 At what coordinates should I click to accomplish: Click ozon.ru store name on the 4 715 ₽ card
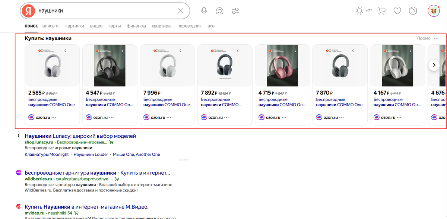tap(273, 117)
